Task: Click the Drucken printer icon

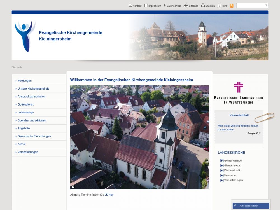Action: [203, 5]
